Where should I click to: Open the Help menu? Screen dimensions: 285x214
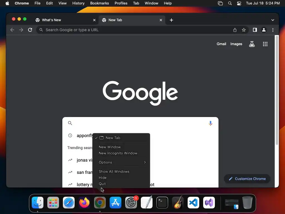click(x=168, y=3)
